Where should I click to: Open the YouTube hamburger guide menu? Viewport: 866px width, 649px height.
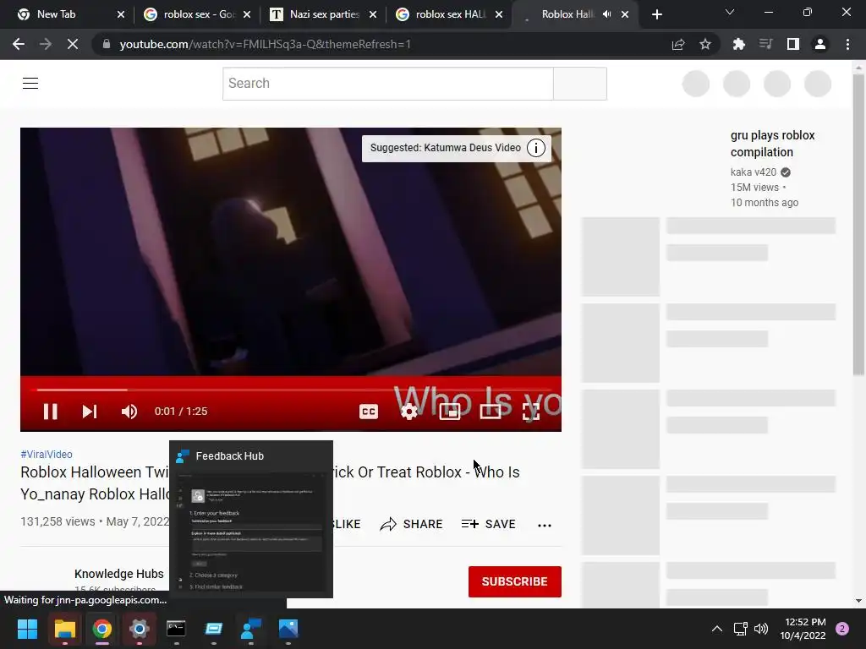[30, 84]
